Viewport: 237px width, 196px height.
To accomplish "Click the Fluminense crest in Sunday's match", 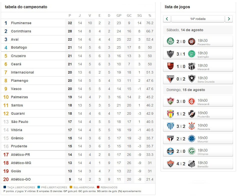I will point(170,101).
